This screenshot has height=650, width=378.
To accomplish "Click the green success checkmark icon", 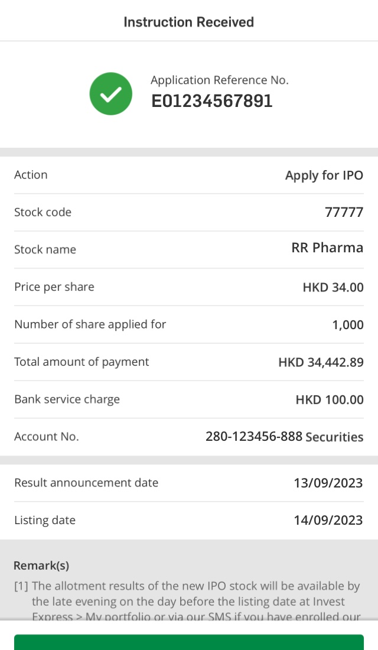I will (x=110, y=93).
